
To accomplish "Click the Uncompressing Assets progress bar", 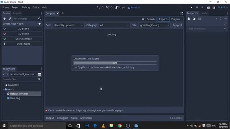I will tap(115, 63).
